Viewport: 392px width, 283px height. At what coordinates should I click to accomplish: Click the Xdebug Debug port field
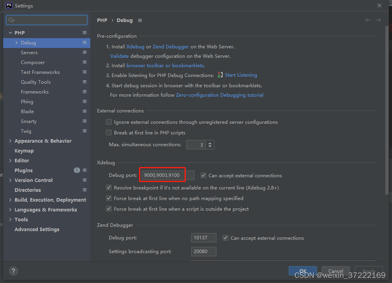click(x=168, y=175)
